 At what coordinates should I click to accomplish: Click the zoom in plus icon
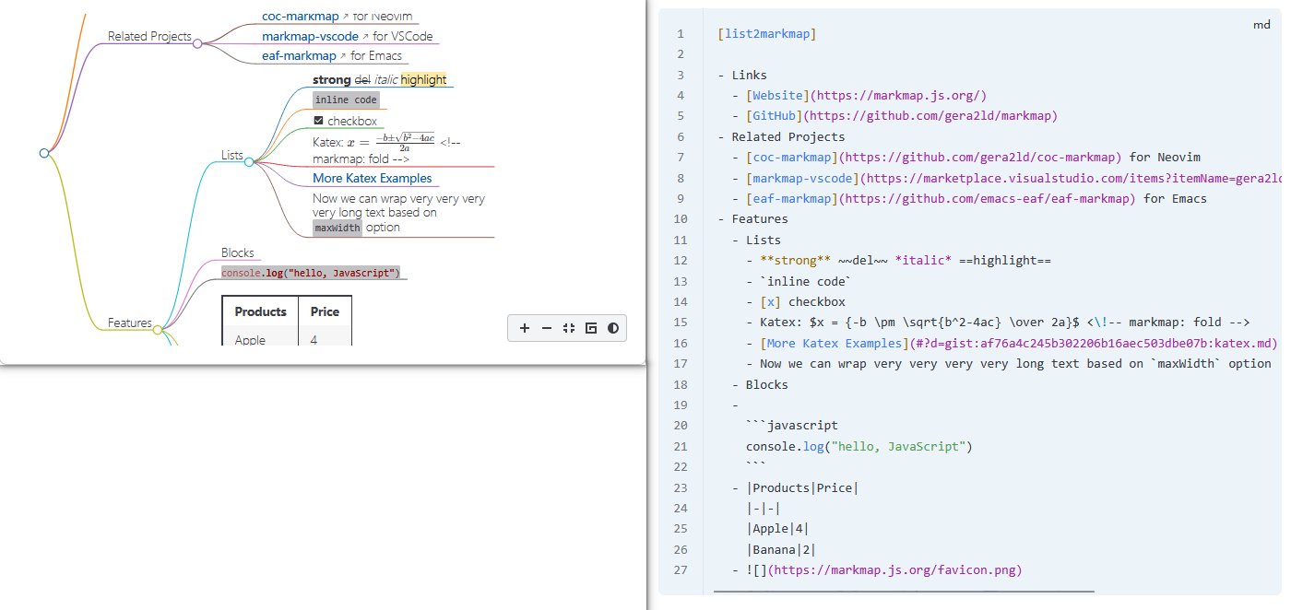(525, 328)
